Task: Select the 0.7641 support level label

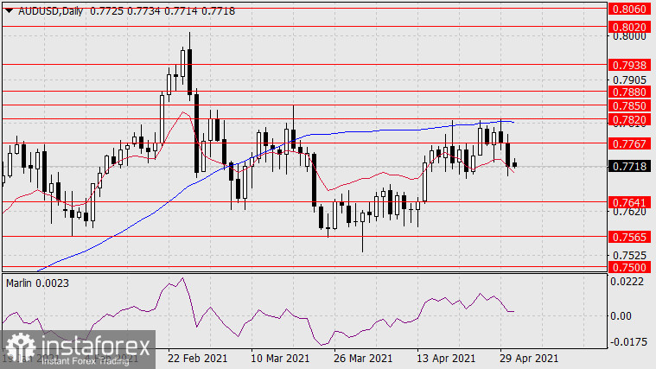Action: coord(629,201)
